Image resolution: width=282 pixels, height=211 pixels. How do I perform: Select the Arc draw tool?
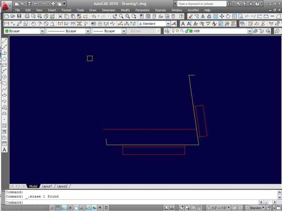(5, 71)
